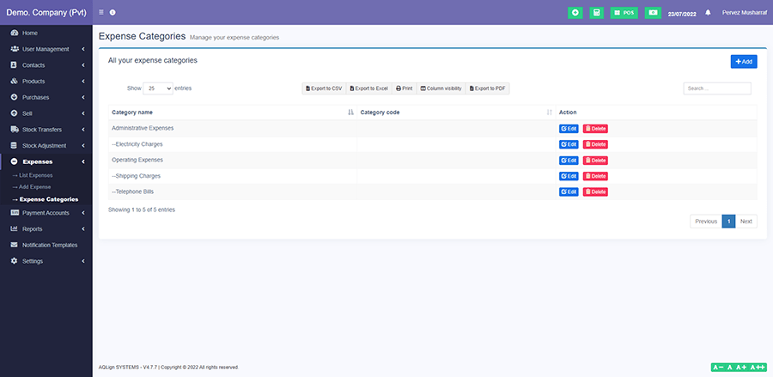This screenshot has width=773, height=377.
Task: Expand Contacts chevron arrow
Action: click(x=83, y=65)
